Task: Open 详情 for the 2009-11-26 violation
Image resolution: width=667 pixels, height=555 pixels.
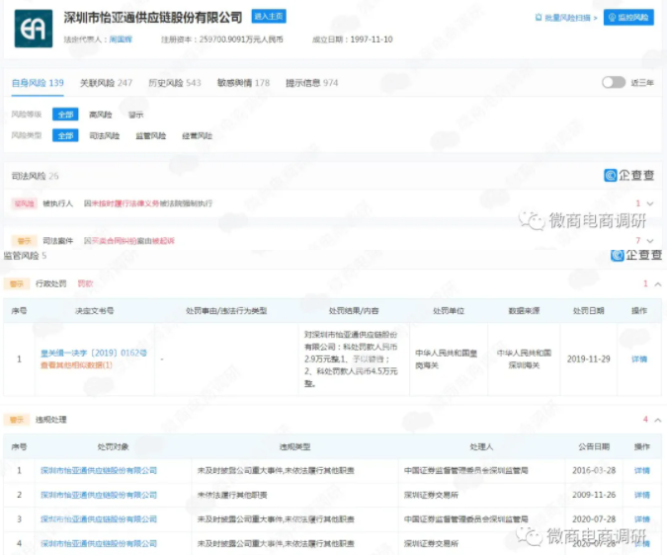Action: 642,495
